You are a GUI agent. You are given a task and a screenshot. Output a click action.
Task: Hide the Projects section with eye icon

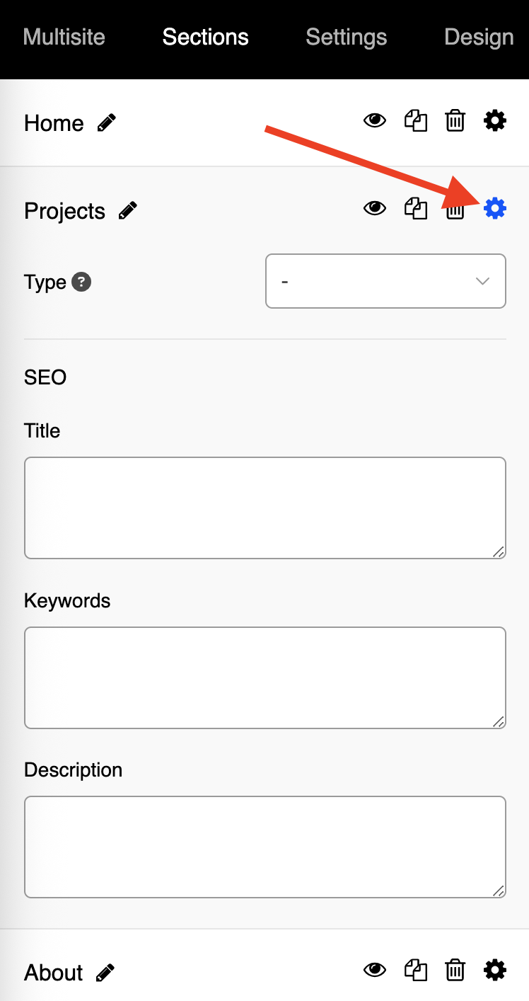(375, 209)
